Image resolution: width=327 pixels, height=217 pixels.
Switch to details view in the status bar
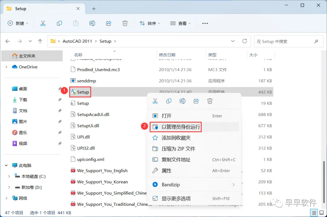(x=314, y=213)
